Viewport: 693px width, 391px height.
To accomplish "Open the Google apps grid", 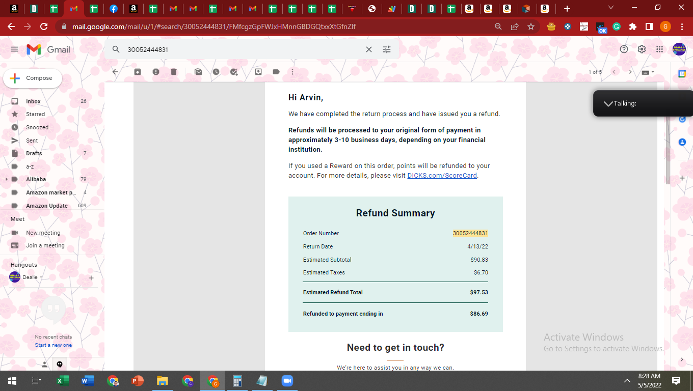I will [x=659, y=49].
